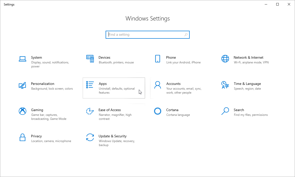295x177 pixels.
Task: Click 'Game bar, captures, broadcasting' description
Action: click(x=49, y=117)
